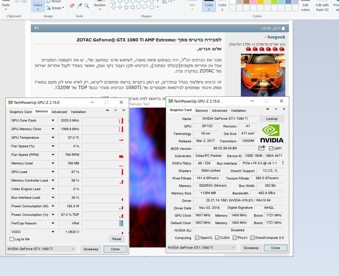Click the Bus Interface question mark

pos(283,163)
